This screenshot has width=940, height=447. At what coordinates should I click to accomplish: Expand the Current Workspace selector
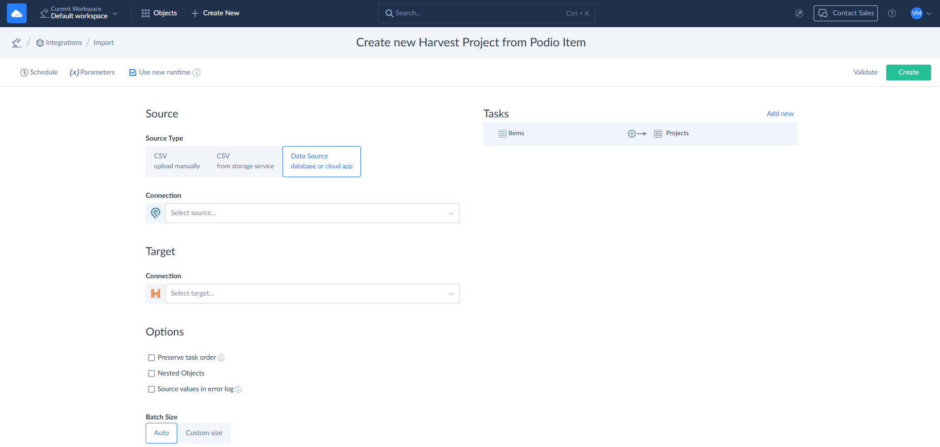[x=79, y=13]
